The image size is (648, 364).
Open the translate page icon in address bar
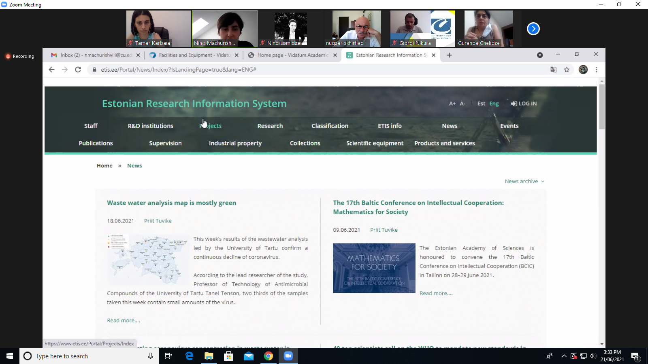tap(553, 70)
